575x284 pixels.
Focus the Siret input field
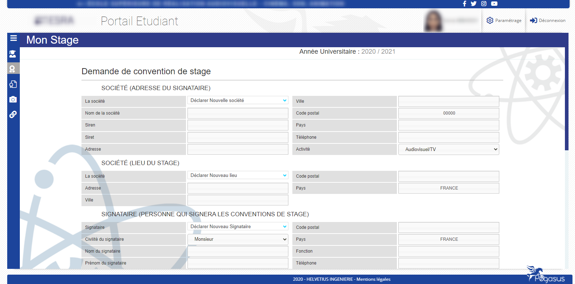238,137
